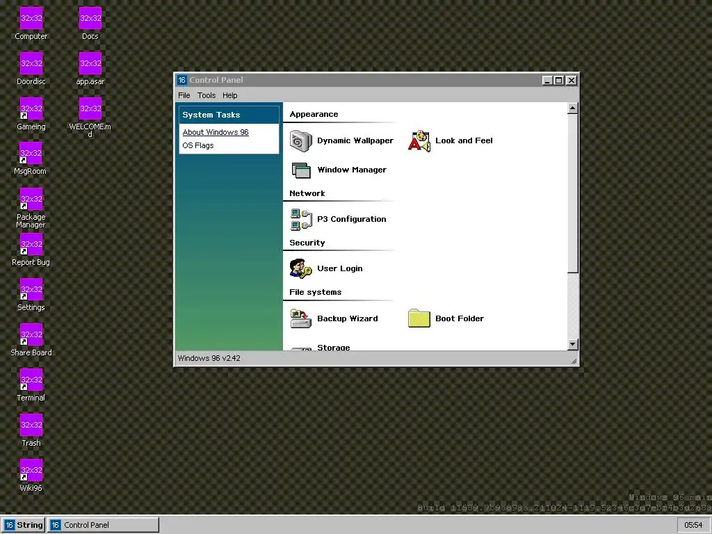Click the Control Panel title bar icon
Image resolution: width=712 pixels, height=534 pixels.
pos(181,80)
